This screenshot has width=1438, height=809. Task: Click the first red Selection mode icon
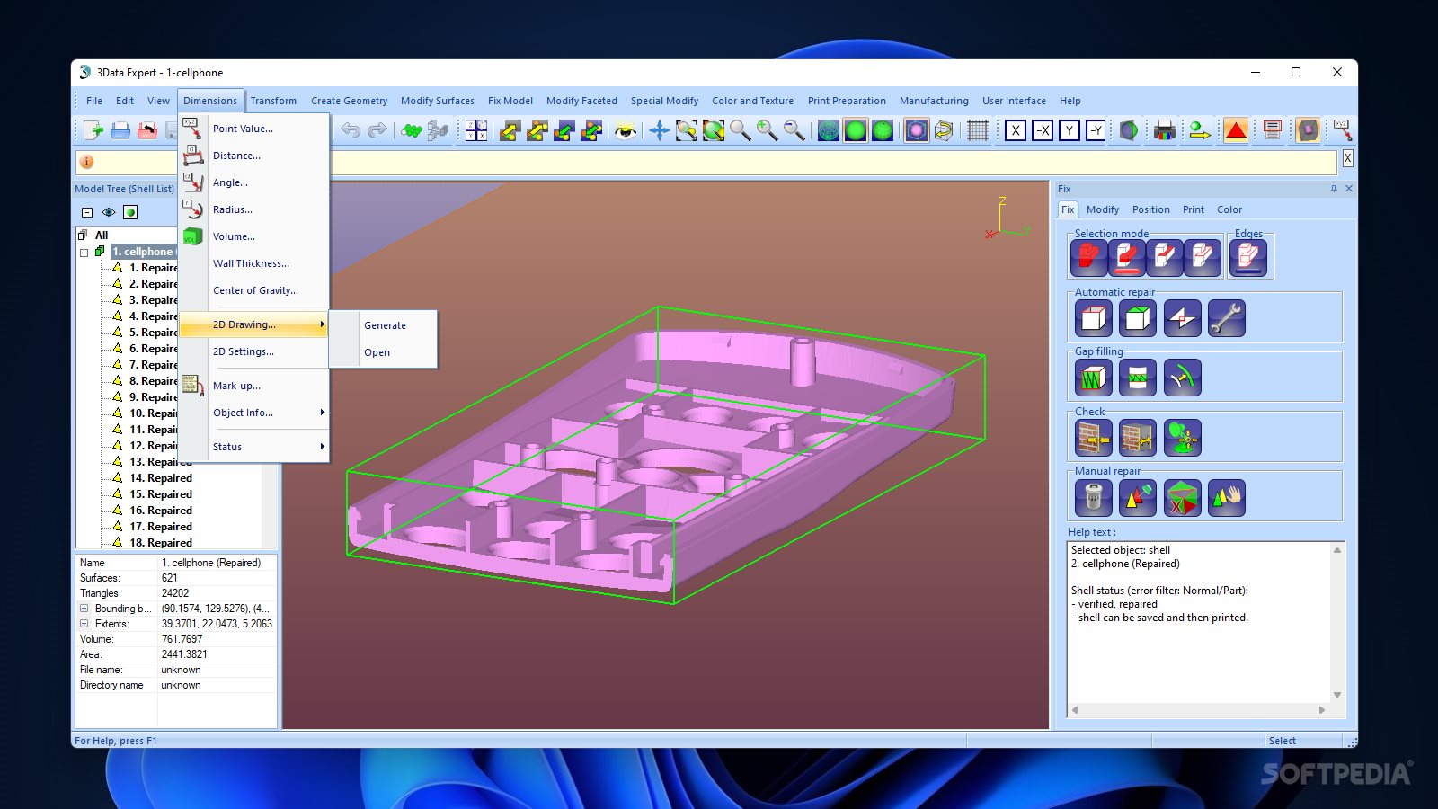[x=1089, y=258]
